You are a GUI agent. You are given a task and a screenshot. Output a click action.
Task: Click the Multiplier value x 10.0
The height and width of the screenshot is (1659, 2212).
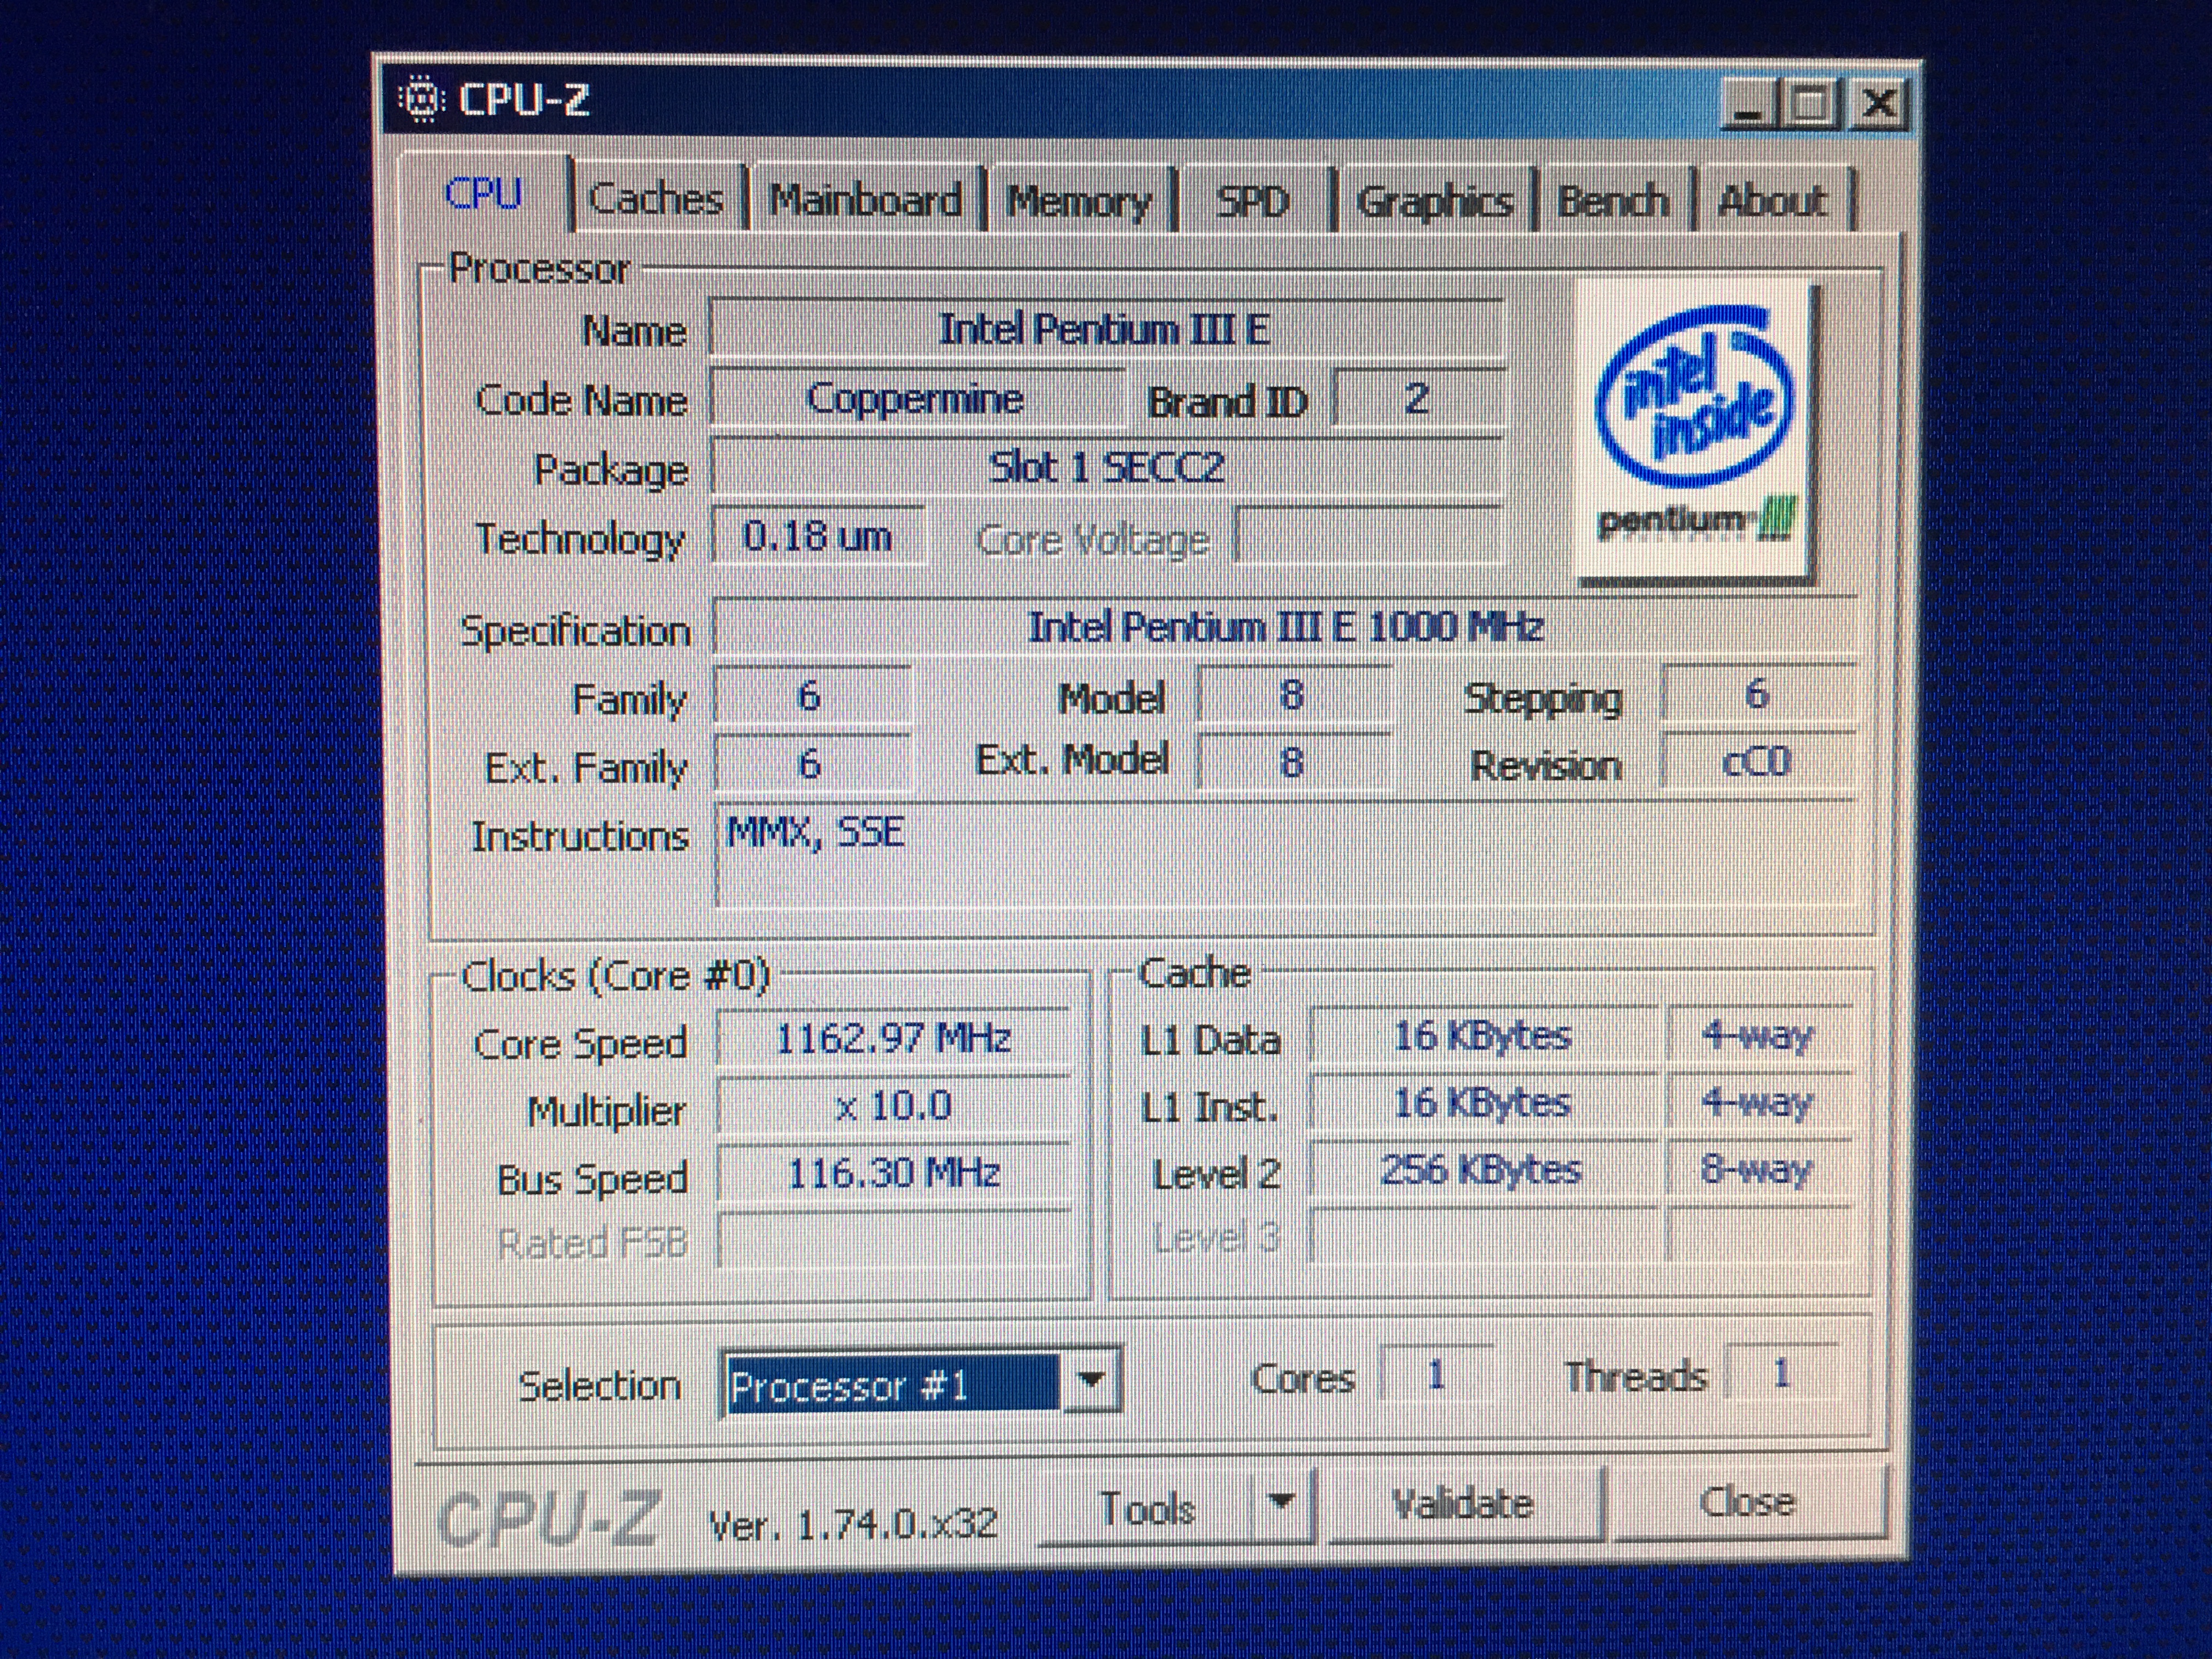pyautogui.click(x=893, y=1106)
